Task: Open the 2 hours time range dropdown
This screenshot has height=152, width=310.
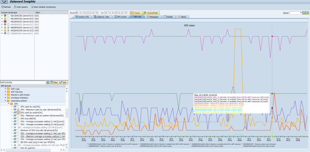Action: click(x=143, y=13)
